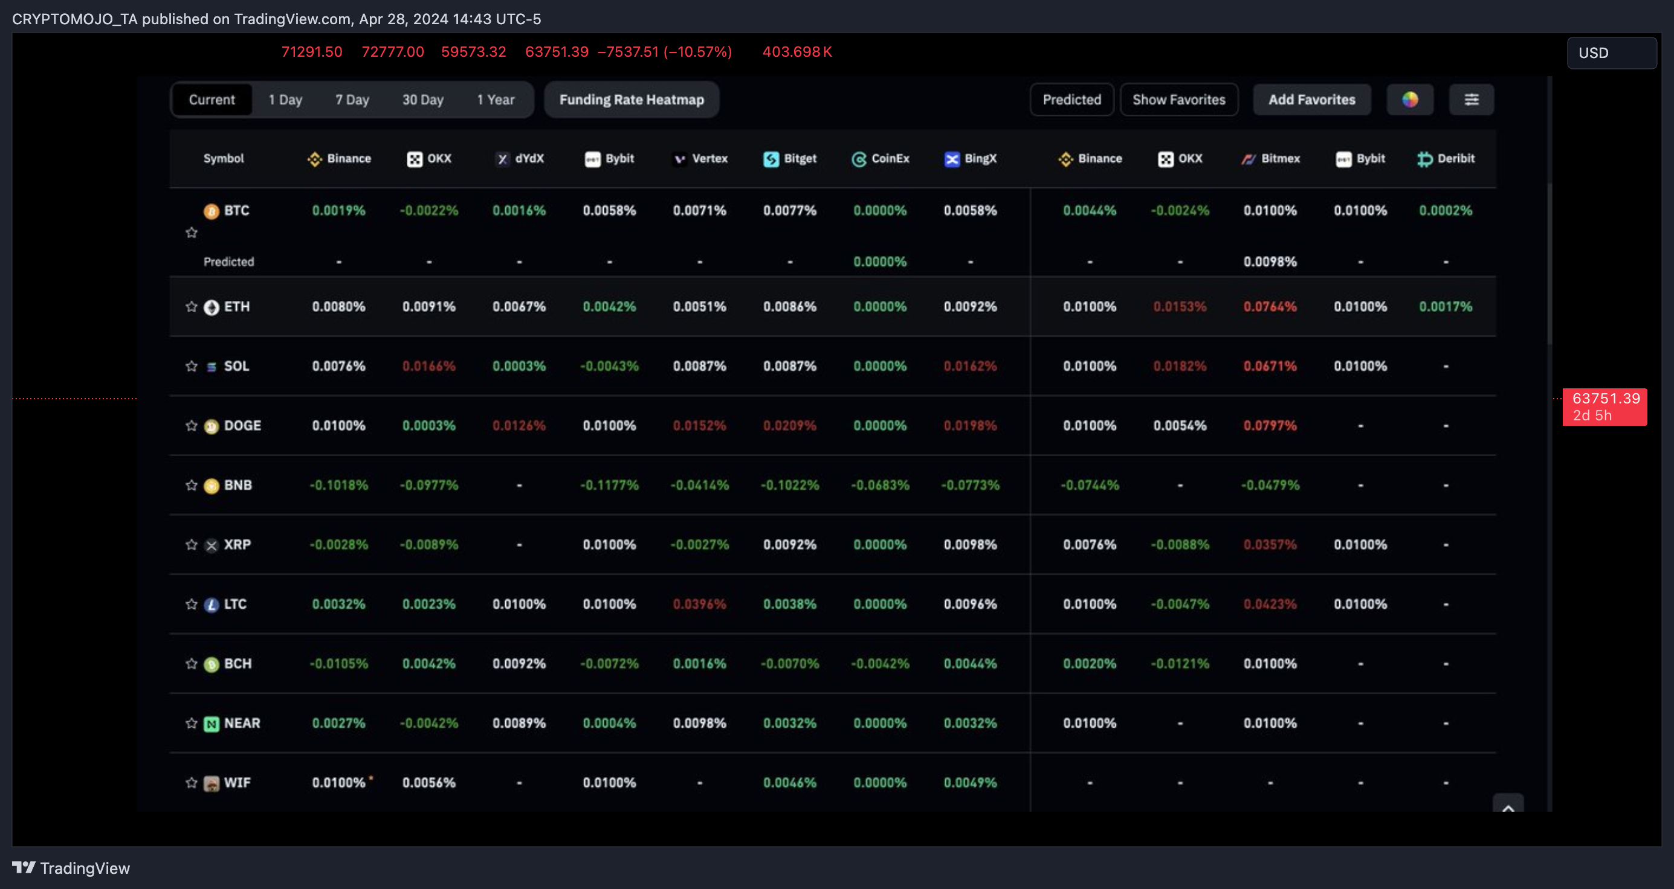The height and width of the screenshot is (889, 1674).
Task: Click the Deribit exchange logo
Action: (1424, 159)
